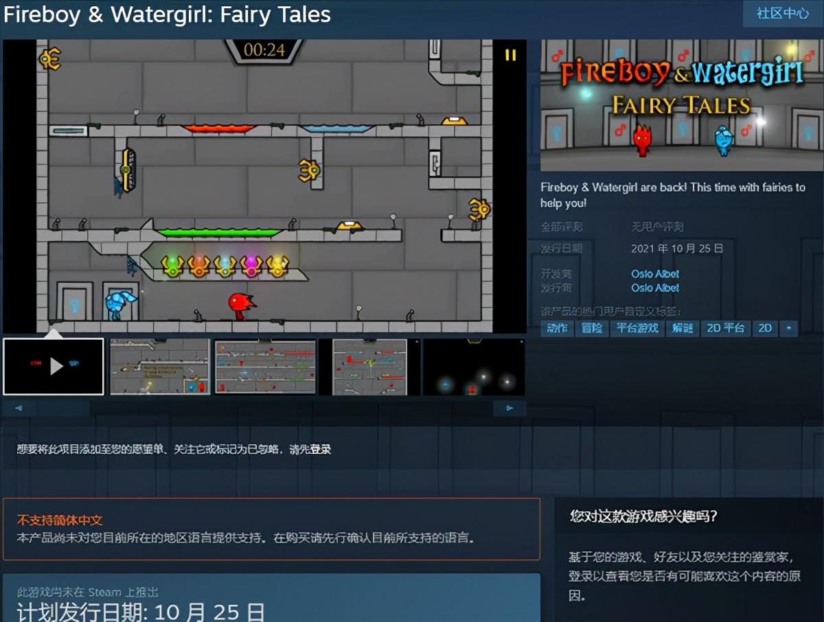Click the 此游戏尚未在 Steam 上推出 notice
Viewport: 824px width, 622px height.
pos(88,592)
